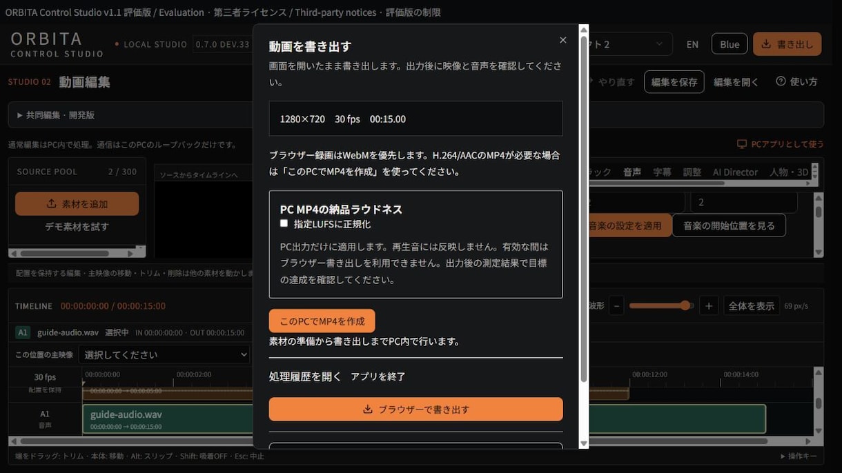The height and width of the screenshot is (473, 842).
Task: Click the 00:00:02:00 ruler mark
Action: coord(194,374)
